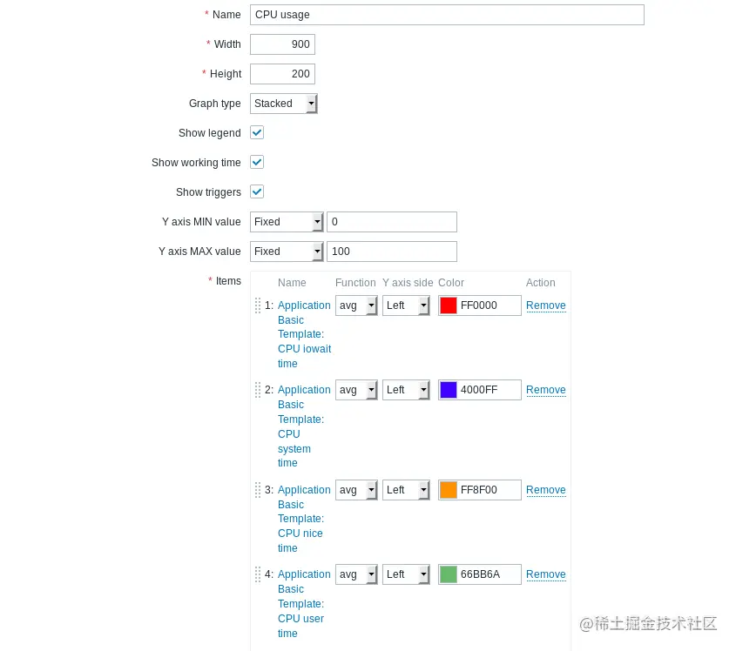Remove the CPU system time item
This screenshot has width=736, height=651.
tap(546, 390)
